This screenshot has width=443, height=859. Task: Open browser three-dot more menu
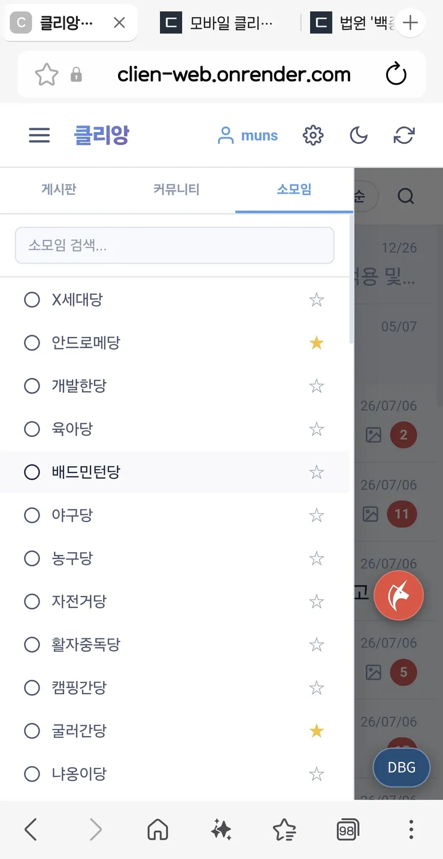coord(411,830)
